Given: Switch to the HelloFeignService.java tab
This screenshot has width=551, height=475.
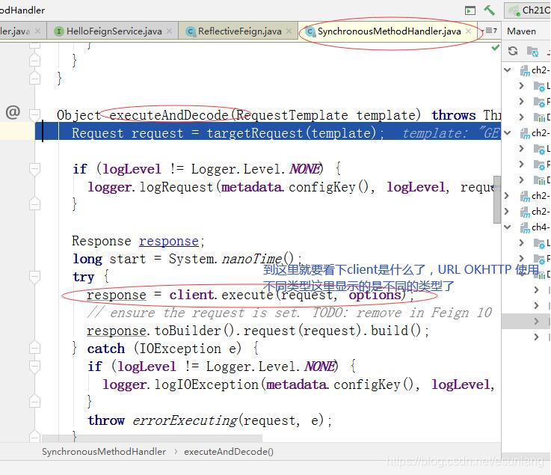Looking at the screenshot, I should pos(113,31).
